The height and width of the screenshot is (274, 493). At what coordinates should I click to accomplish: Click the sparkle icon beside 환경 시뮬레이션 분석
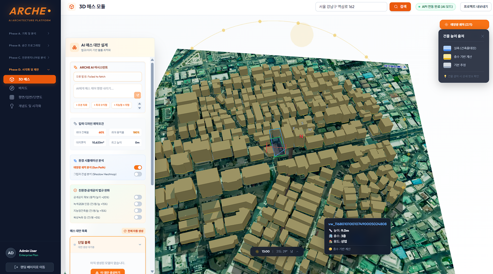coord(75,161)
